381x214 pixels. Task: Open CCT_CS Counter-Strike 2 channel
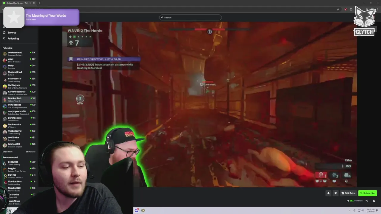(19, 176)
